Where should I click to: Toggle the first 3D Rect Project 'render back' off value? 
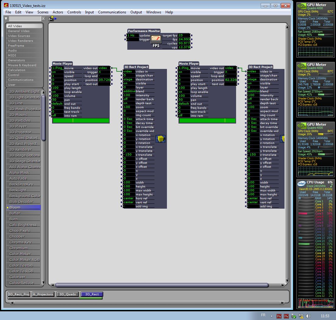point(129,99)
